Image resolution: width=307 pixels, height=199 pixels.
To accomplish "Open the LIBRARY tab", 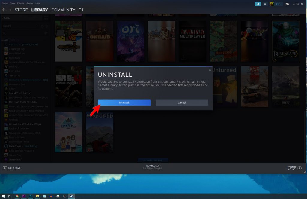I will coord(40,10).
